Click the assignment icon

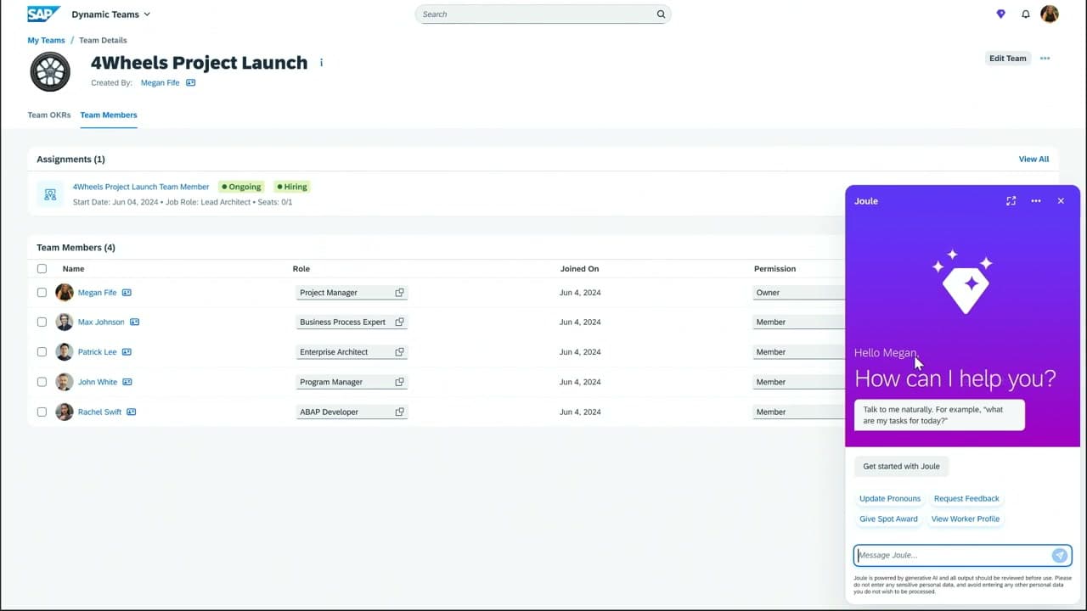50,193
